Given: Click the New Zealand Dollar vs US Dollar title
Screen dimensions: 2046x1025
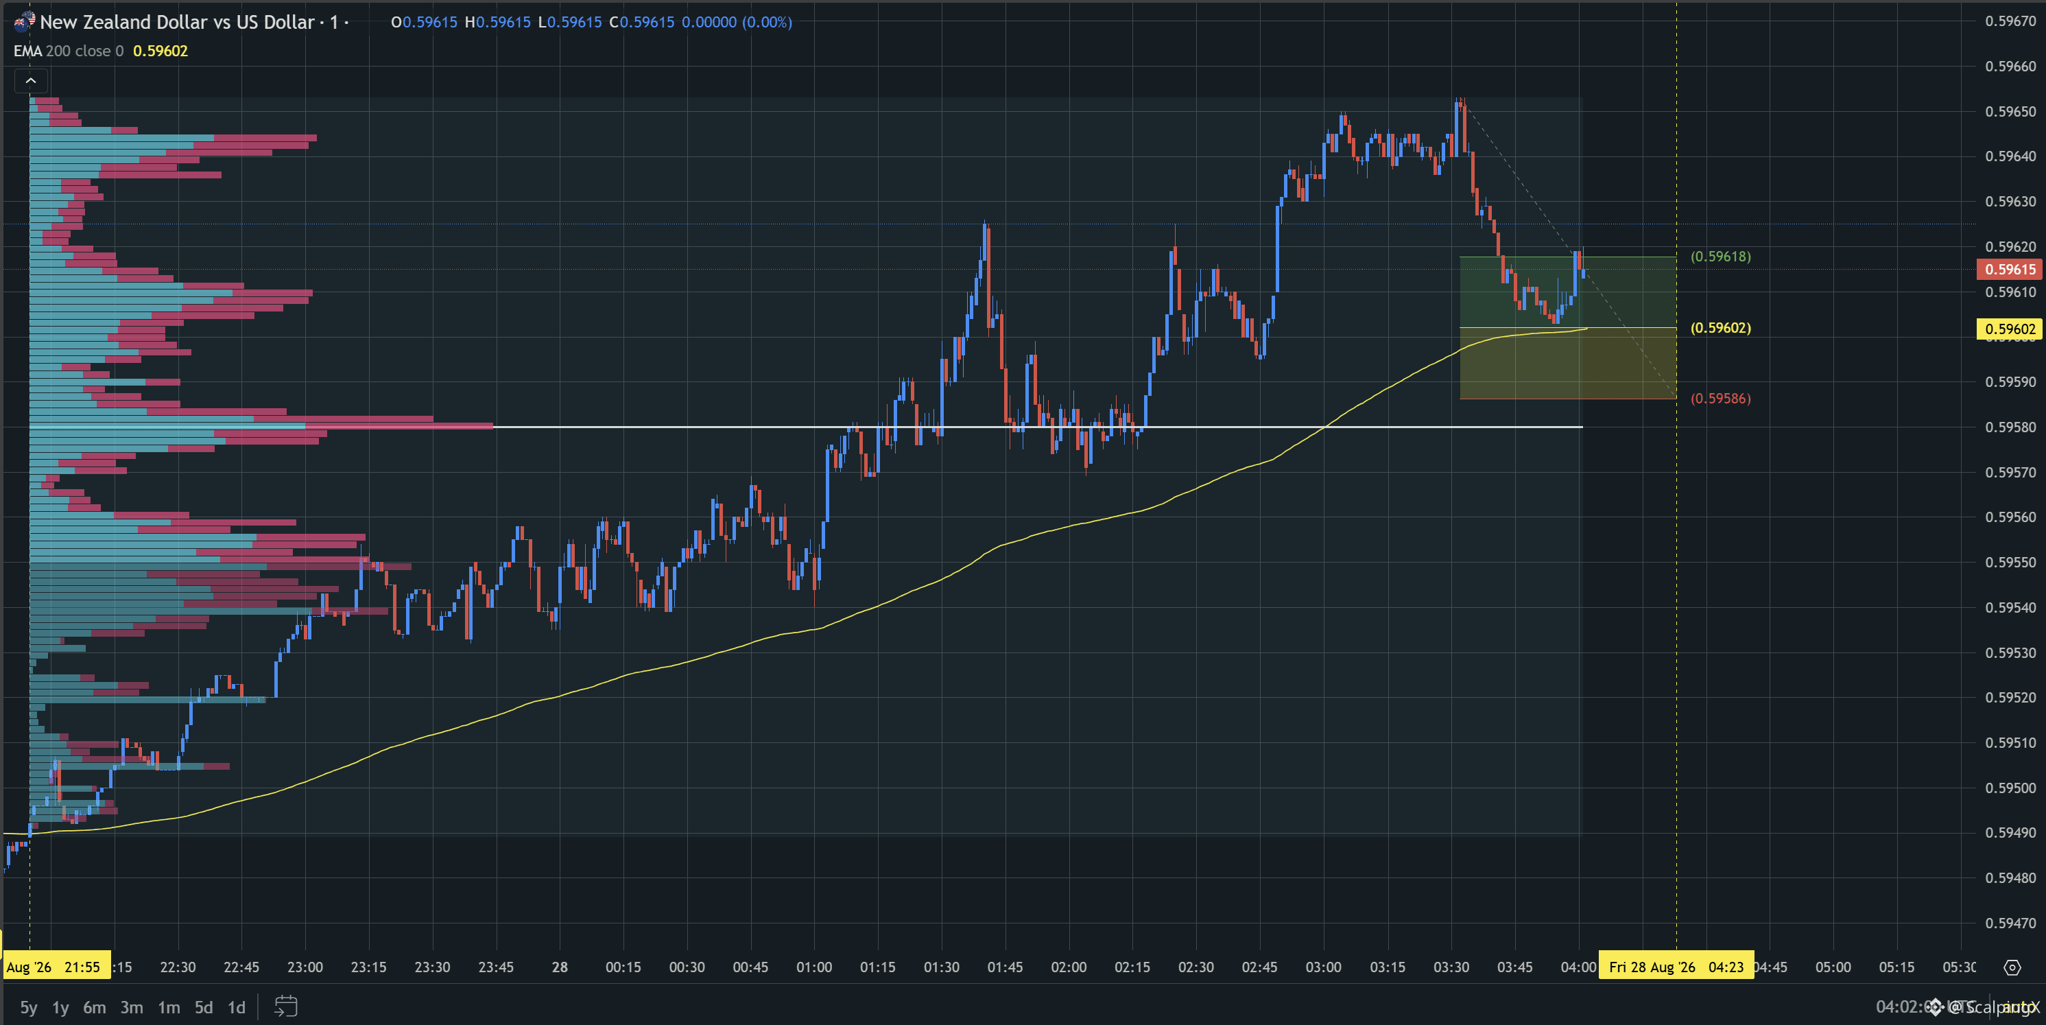Looking at the screenshot, I should pos(177,22).
